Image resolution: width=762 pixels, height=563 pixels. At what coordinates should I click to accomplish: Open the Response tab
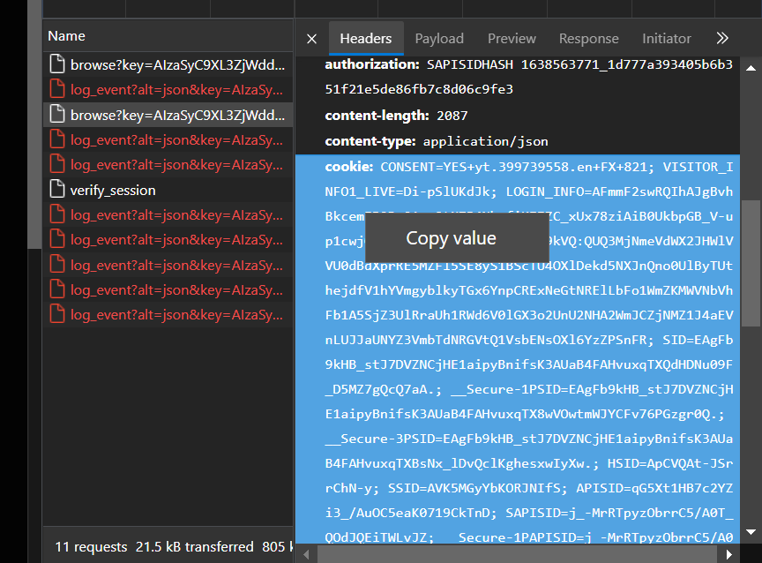click(x=588, y=39)
